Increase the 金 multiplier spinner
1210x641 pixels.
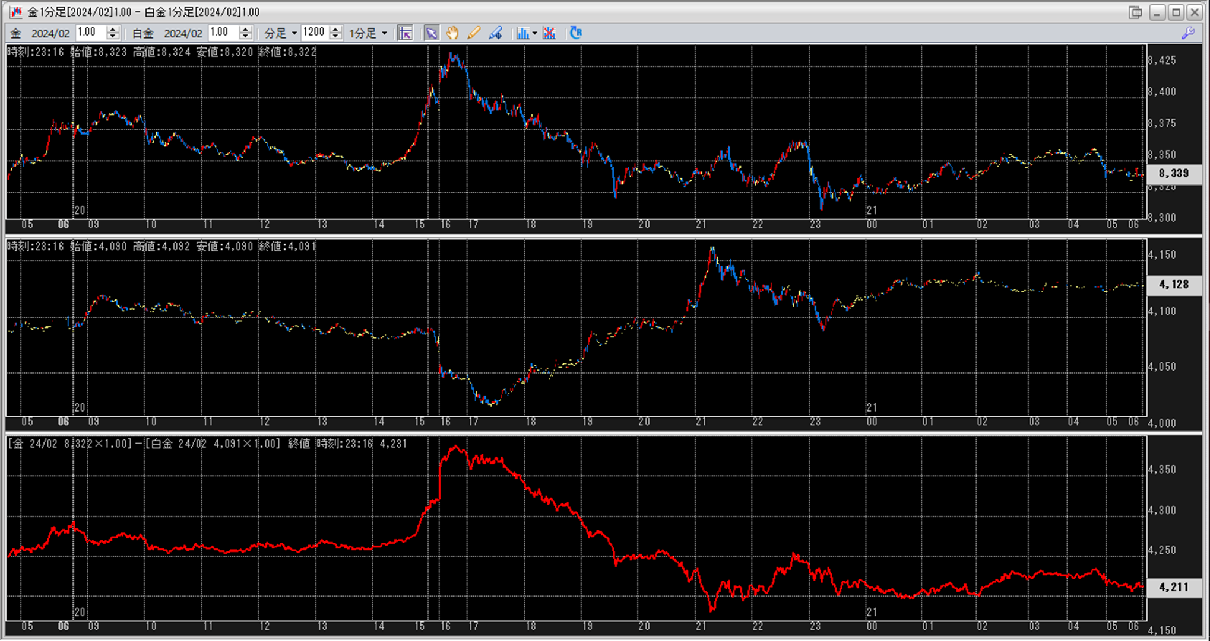click(x=113, y=30)
